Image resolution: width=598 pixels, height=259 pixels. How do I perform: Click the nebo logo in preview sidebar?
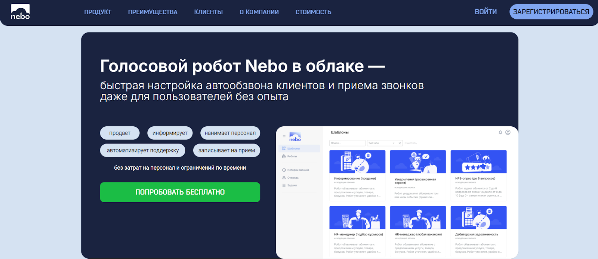click(295, 137)
